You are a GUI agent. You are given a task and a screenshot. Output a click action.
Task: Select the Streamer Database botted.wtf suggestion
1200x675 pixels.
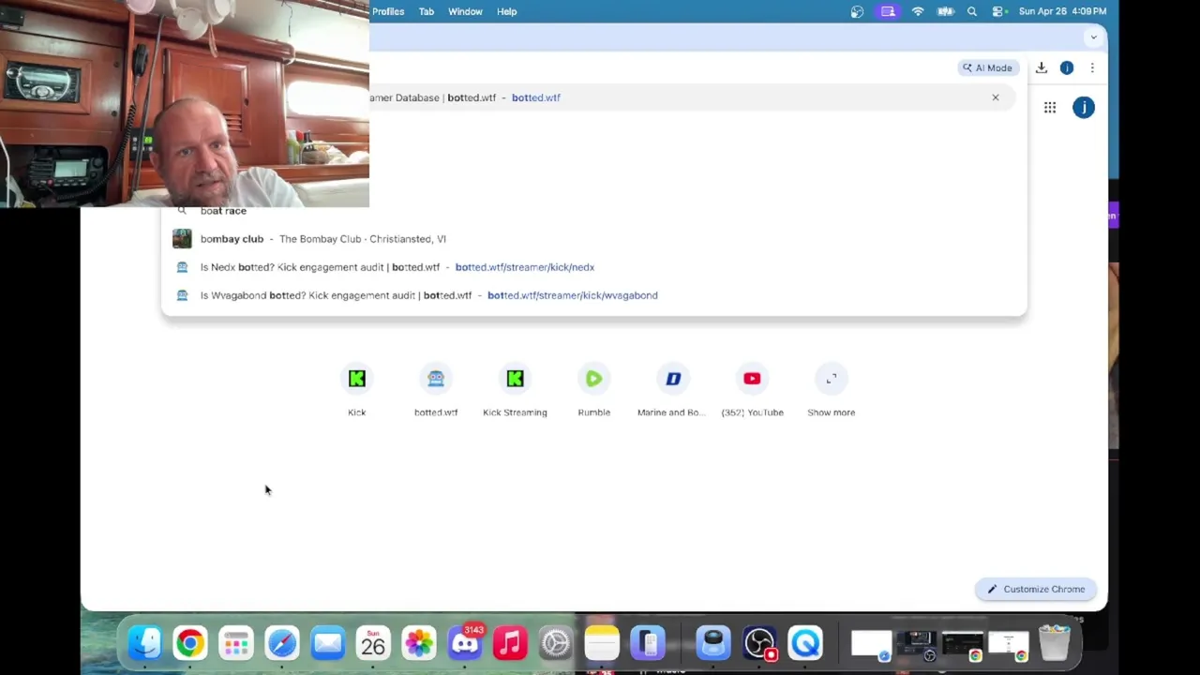click(692, 97)
